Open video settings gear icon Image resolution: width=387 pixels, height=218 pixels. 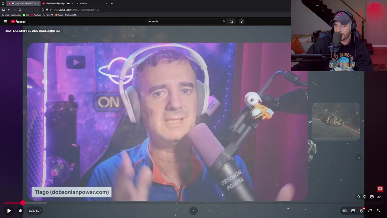click(362, 211)
